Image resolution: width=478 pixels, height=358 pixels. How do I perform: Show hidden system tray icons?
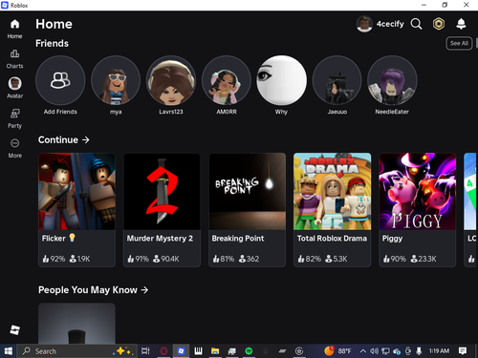363,351
